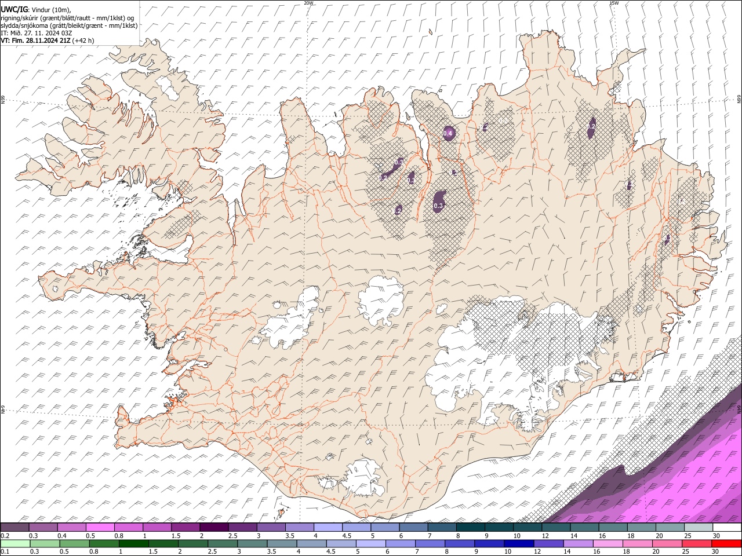Pick the lower legend swatch between 0.3 and 0.5
Screen dimensions: 742x556
(x=44, y=544)
